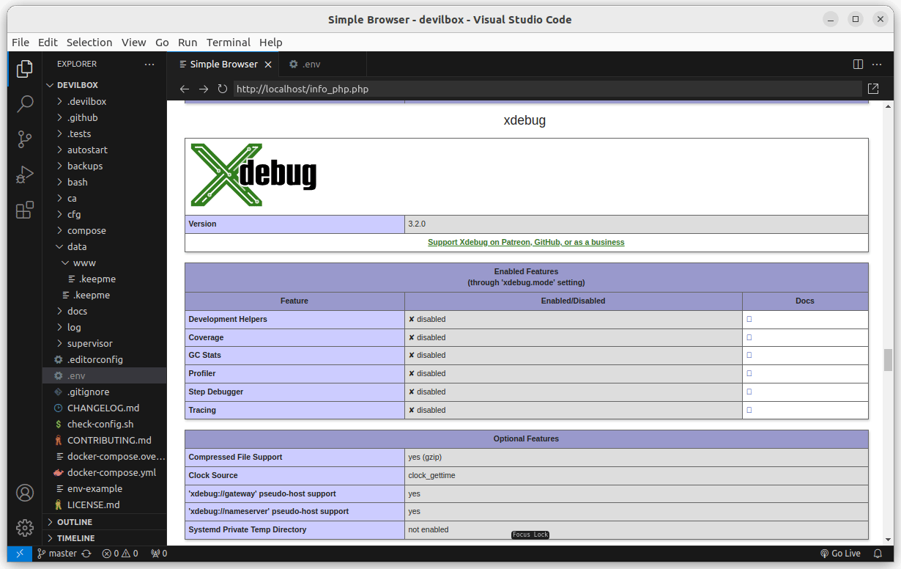Image resolution: width=901 pixels, height=569 pixels.
Task: Click the Profiler docs box
Action: coord(749,374)
